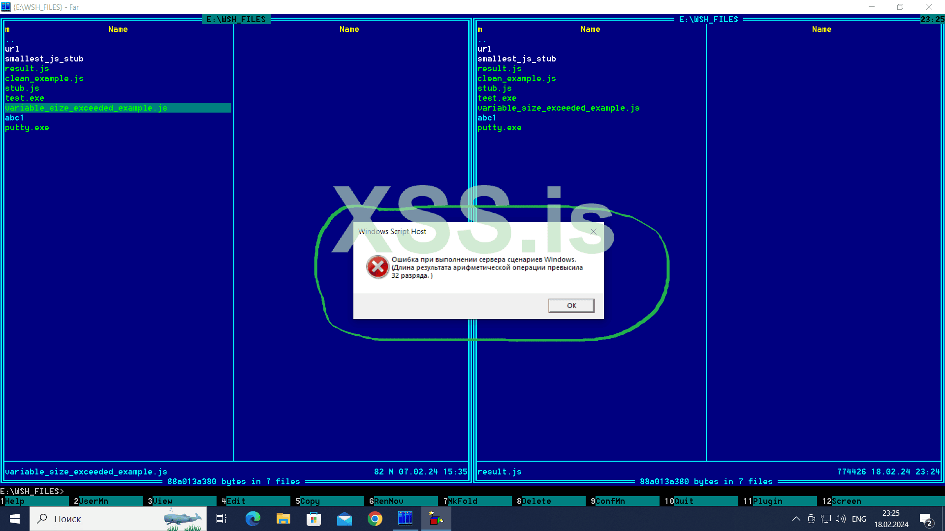Viewport: 945px width, 531px height.
Task: Launch Google Chrome from the taskbar
Action: [375, 519]
